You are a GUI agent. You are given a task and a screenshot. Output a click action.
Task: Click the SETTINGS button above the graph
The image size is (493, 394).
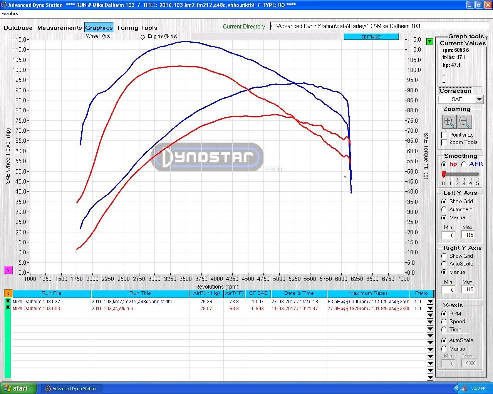click(371, 37)
